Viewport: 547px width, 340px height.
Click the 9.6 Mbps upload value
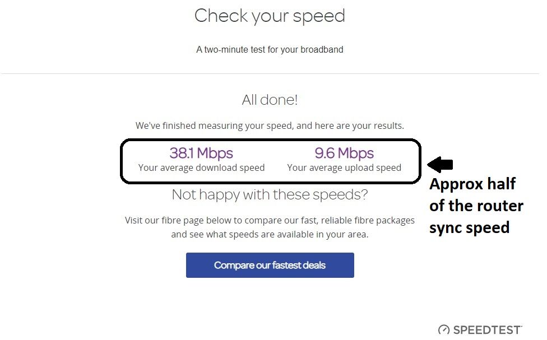pos(344,153)
